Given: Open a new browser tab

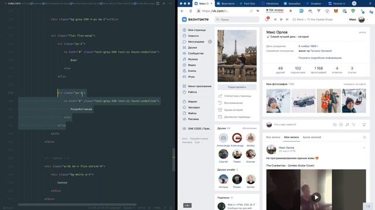Looking at the screenshot, I should point(354,3).
